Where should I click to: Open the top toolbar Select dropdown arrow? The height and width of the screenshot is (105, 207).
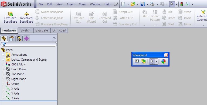(x=177, y=4)
